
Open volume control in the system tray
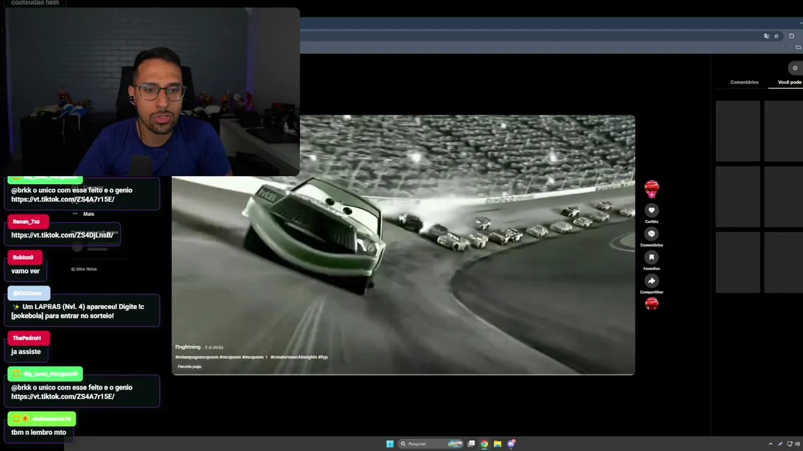(798, 444)
